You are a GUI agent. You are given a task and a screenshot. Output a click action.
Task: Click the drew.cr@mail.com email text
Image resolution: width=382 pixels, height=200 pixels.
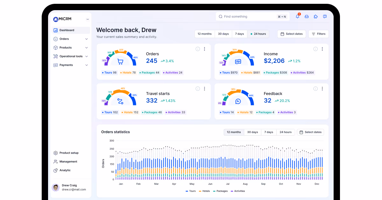pyautogui.click(x=74, y=190)
